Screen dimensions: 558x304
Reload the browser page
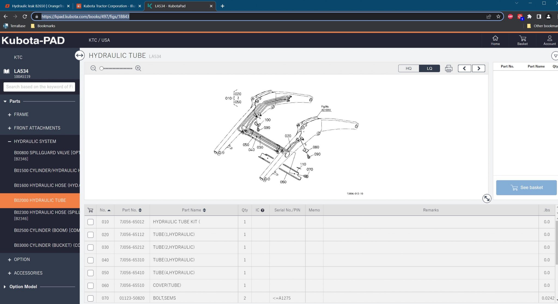25,16
